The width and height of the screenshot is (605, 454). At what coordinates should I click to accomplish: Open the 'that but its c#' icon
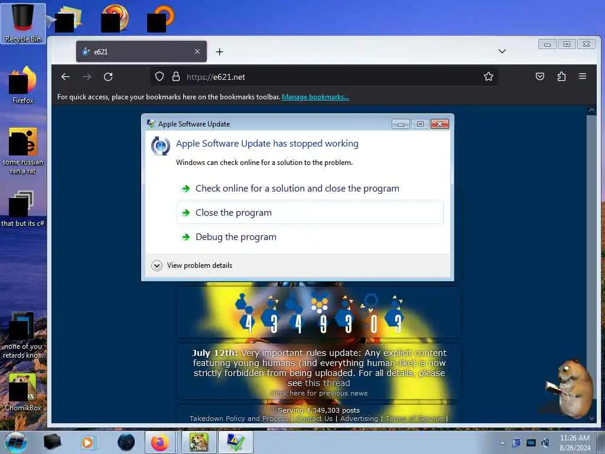click(x=23, y=209)
